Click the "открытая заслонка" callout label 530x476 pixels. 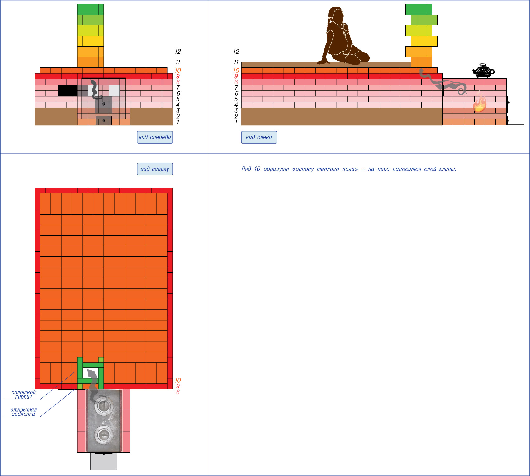23,412
